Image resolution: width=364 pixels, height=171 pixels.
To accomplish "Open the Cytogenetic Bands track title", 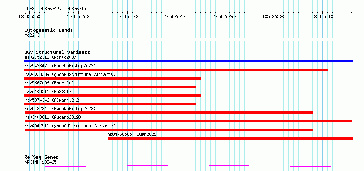I will tap(49, 30).
